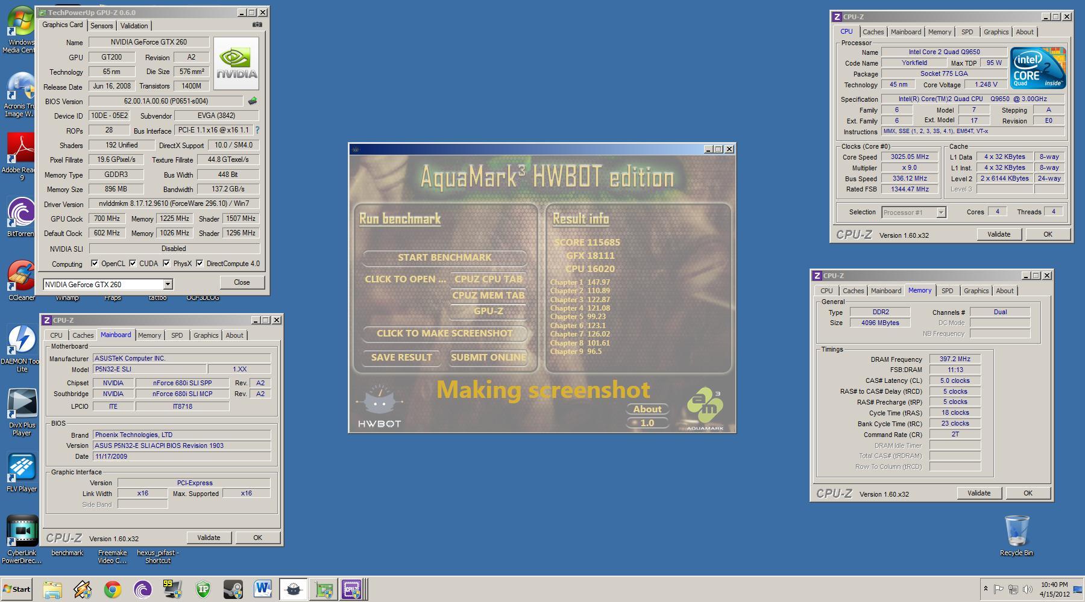
Task: Click the volume speaker tray icon
Action: pyautogui.click(x=1028, y=589)
